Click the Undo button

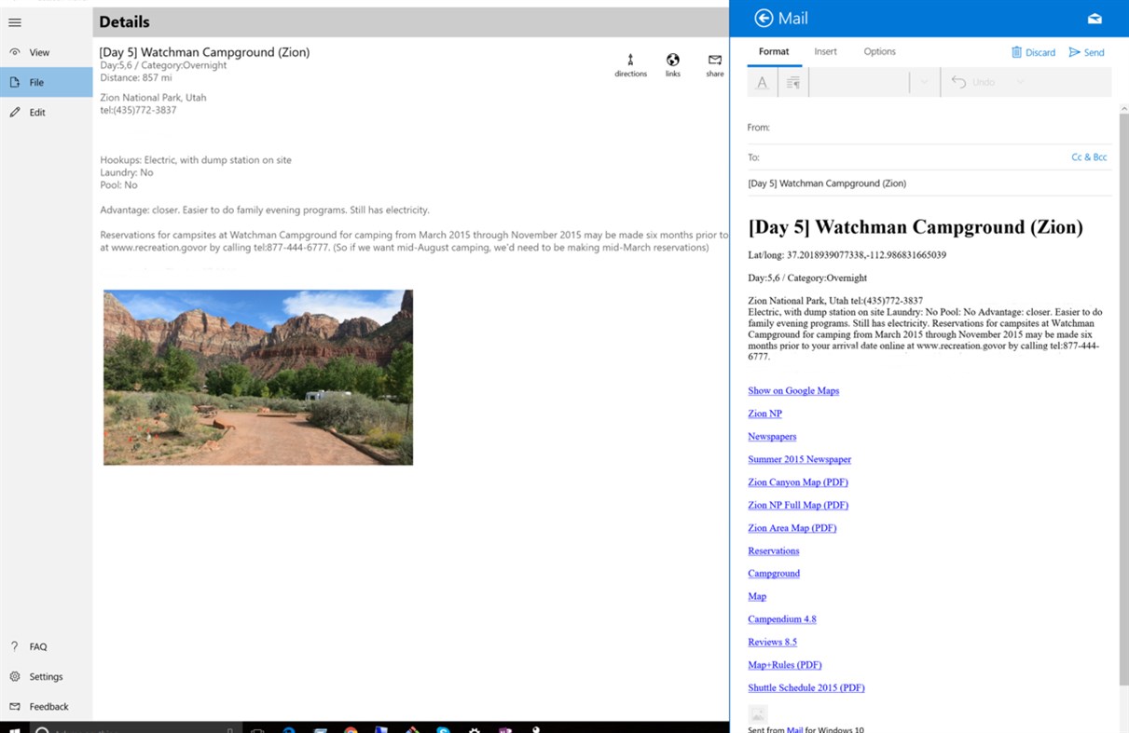(x=974, y=82)
